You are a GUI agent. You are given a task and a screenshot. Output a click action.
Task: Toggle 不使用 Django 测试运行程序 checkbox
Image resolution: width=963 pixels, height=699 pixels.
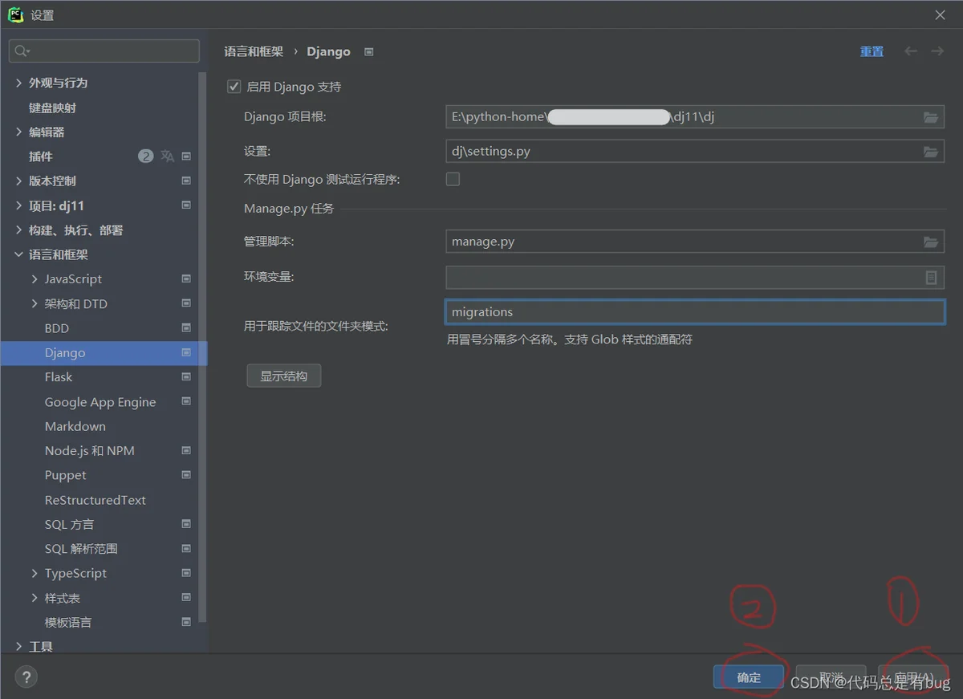pos(453,179)
